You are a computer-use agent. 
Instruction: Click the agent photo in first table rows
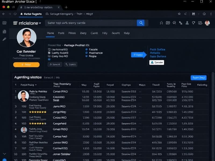23,96
